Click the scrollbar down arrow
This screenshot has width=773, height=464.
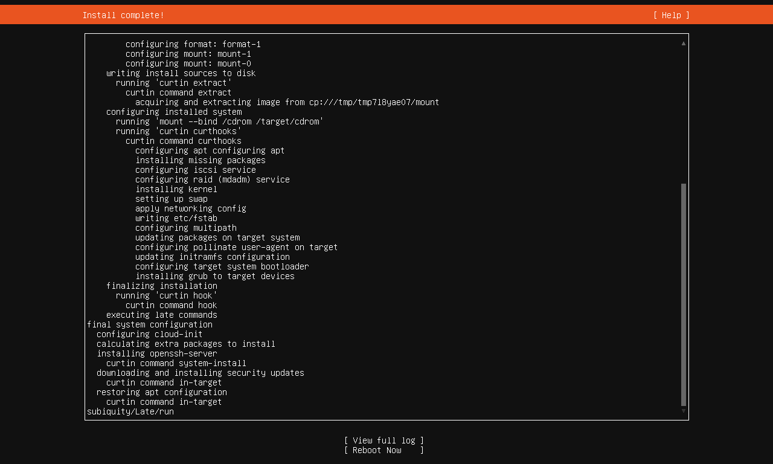tap(682, 413)
